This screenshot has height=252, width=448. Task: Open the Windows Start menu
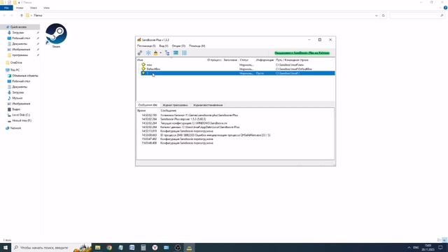(6, 247)
